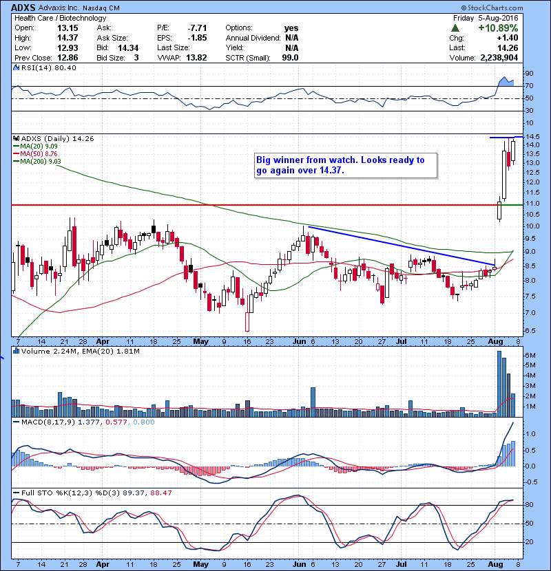
Task: Click the MACD histogram value 0.800
Action: 144,422
